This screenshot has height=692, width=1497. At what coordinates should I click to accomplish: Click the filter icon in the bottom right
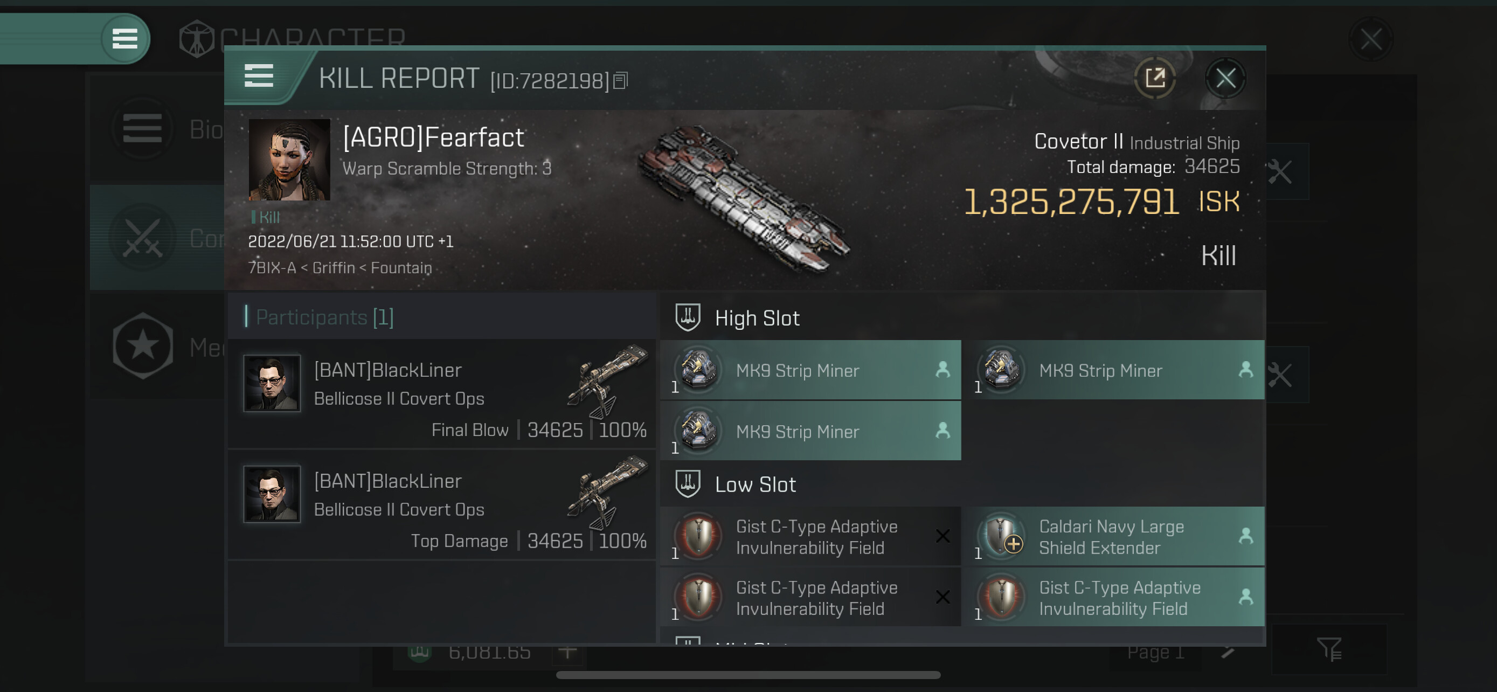(x=1328, y=649)
